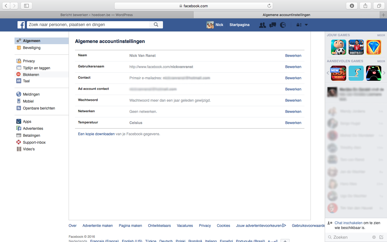This screenshot has height=242, width=387.
Task: Open the diver recommended game icon
Action: (356, 73)
